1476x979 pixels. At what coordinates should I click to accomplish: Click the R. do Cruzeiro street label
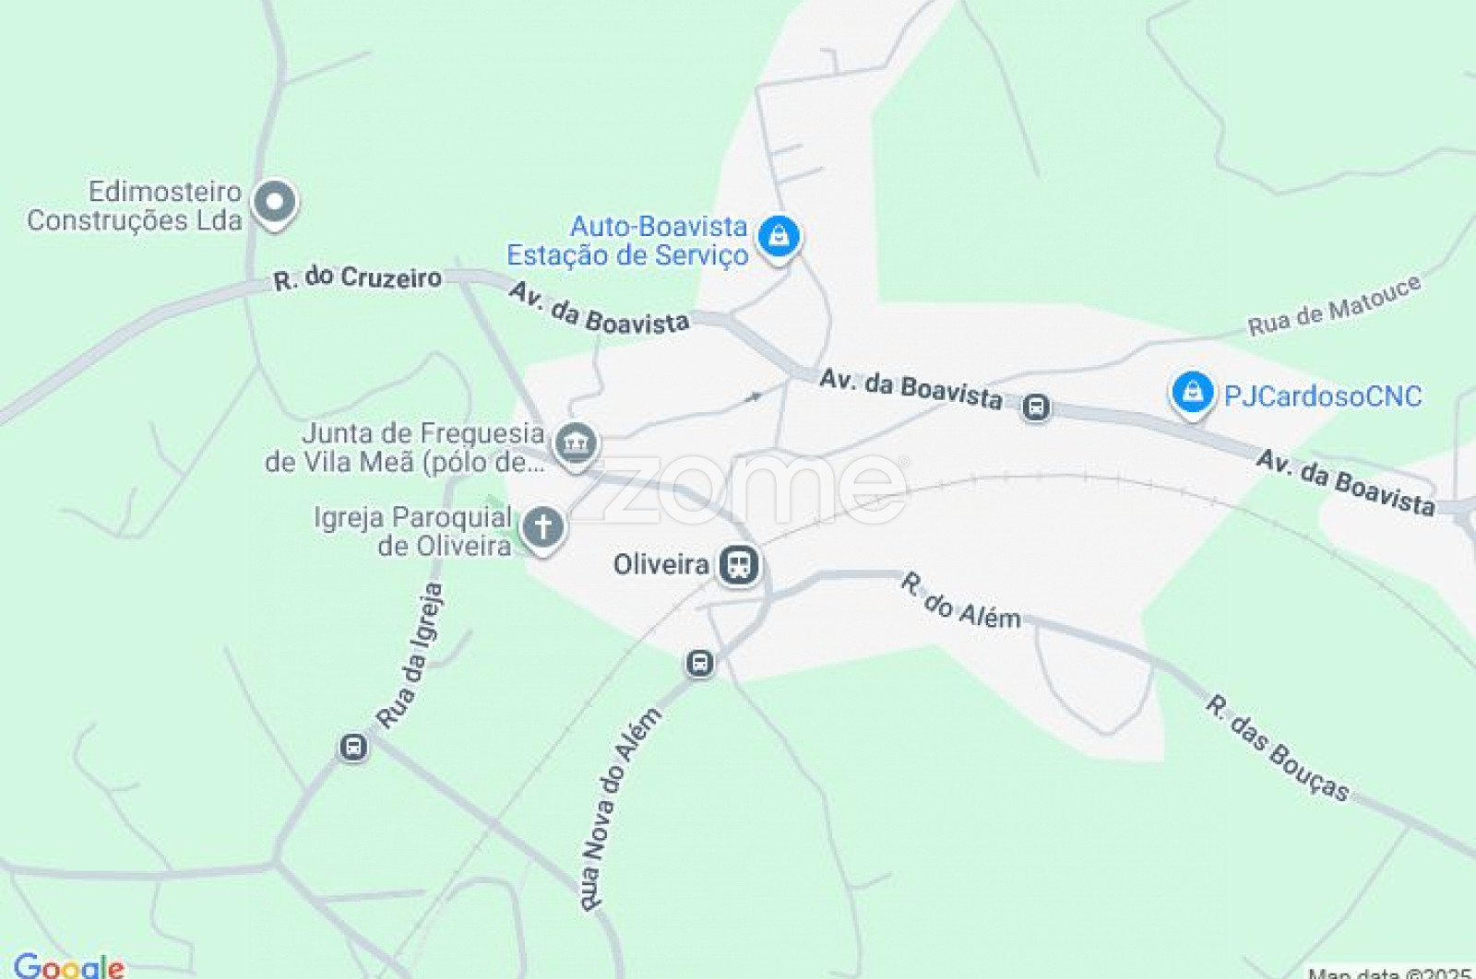[358, 277]
